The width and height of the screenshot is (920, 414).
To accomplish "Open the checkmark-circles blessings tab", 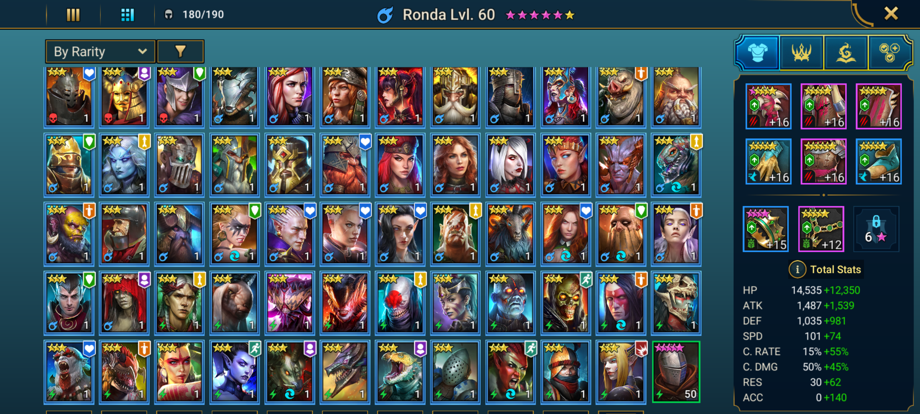I will click(890, 53).
